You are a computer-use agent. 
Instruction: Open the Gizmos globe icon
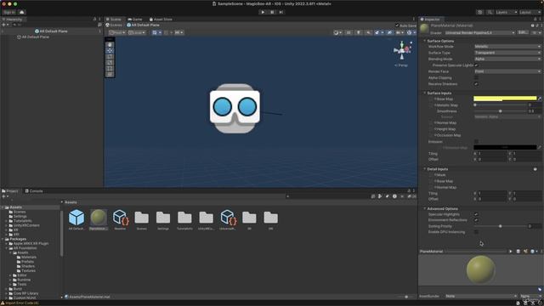[410, 32]
